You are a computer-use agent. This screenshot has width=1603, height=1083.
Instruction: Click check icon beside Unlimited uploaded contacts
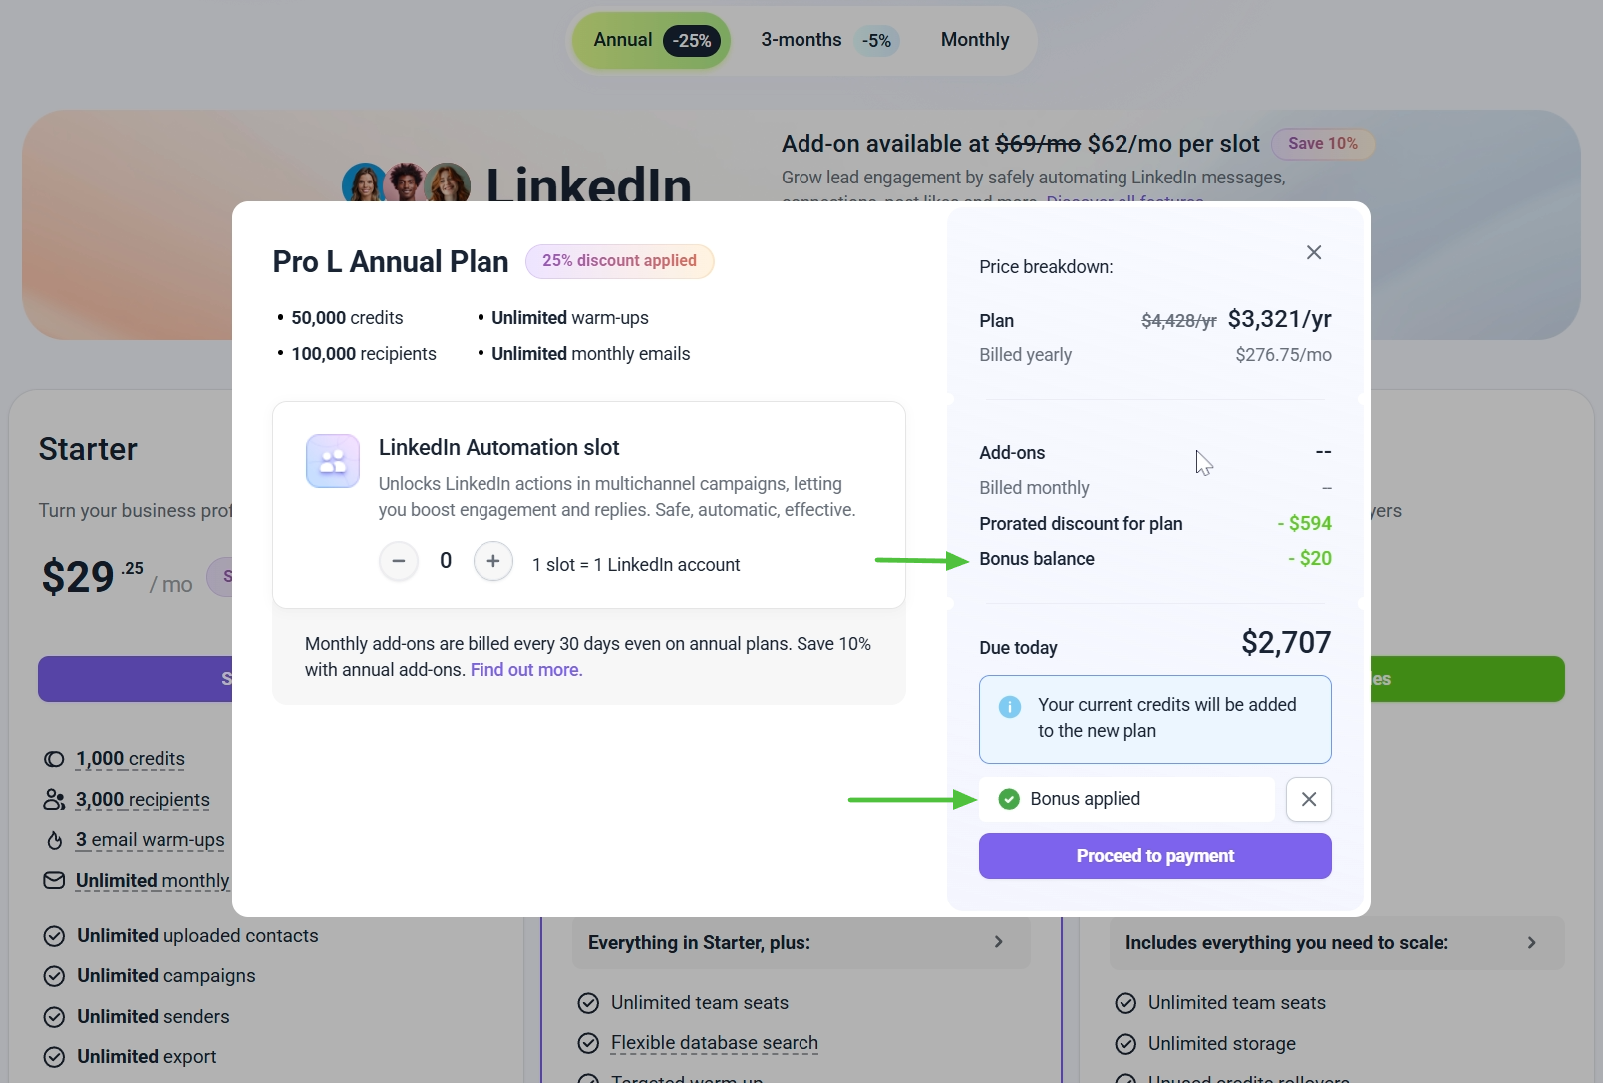pyautogui.click(x=55, y=936)
